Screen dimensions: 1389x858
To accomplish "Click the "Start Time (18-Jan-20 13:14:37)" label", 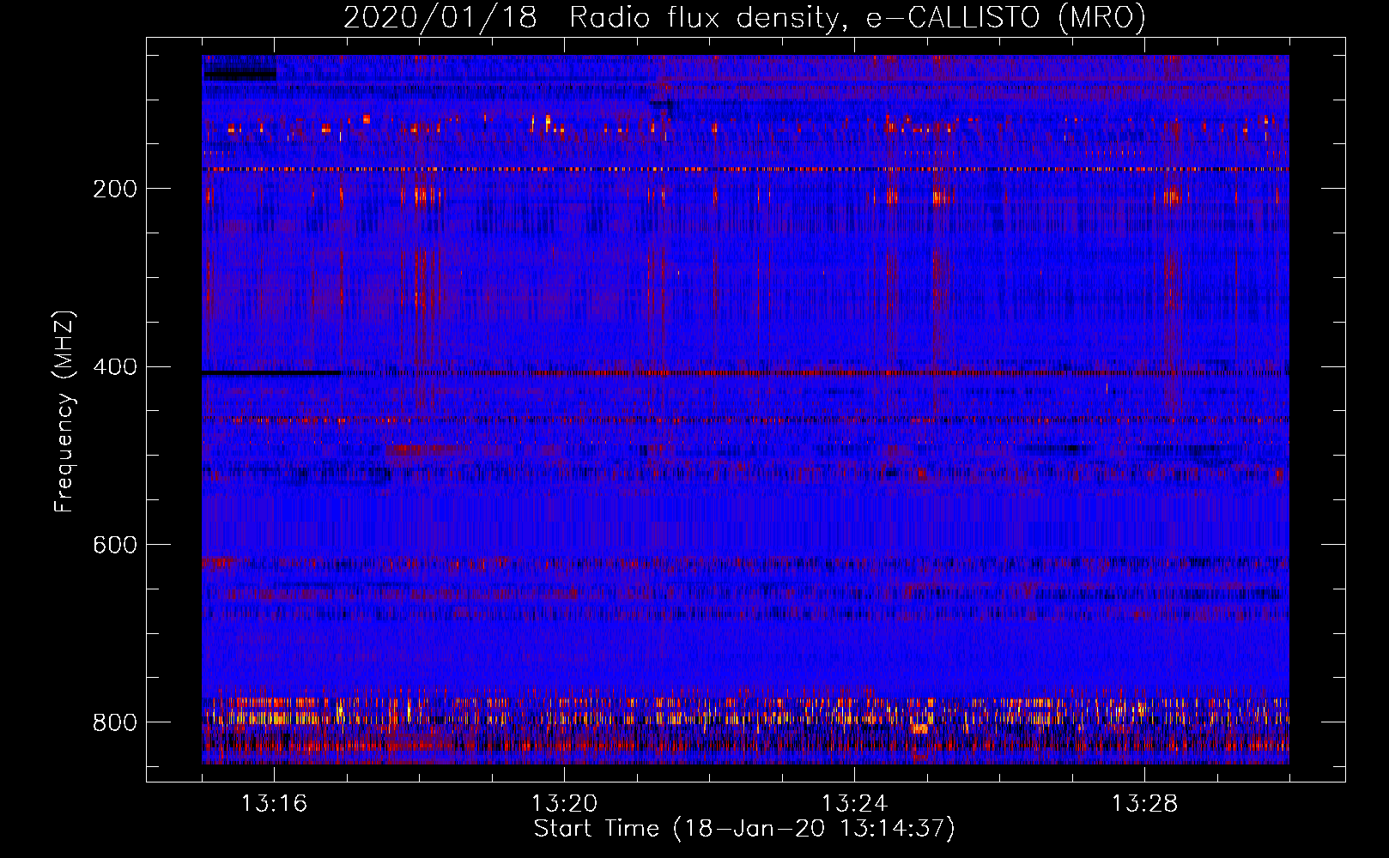I will coord(744,829).
